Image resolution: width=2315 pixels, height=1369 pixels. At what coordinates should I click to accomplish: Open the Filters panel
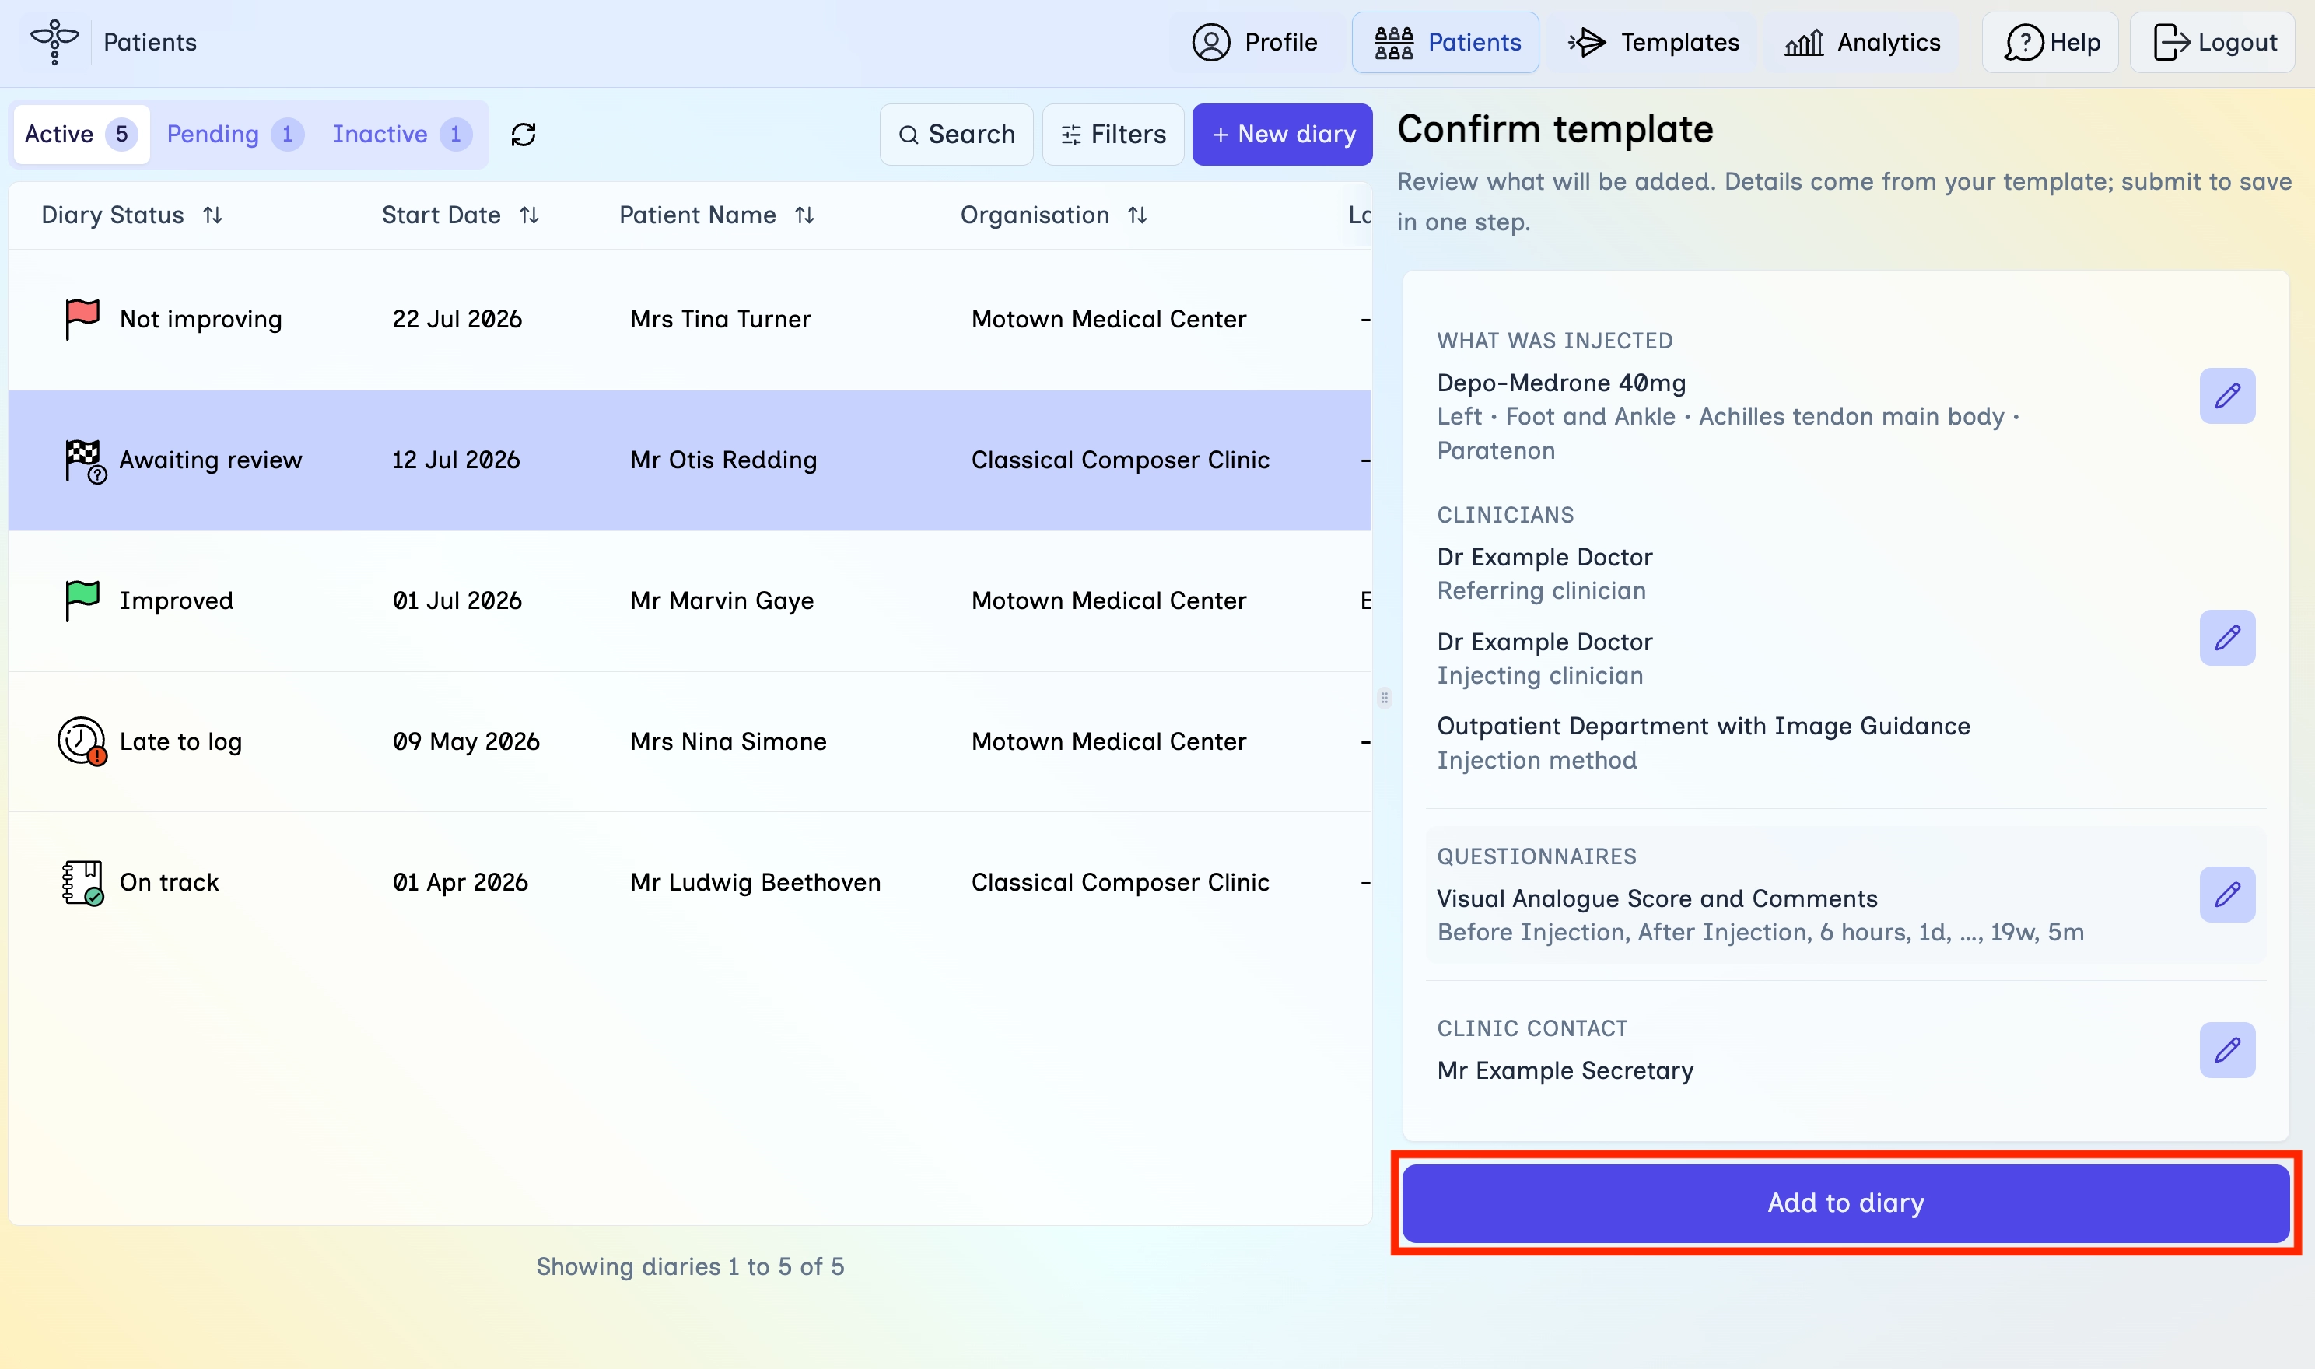(1113, 135)
